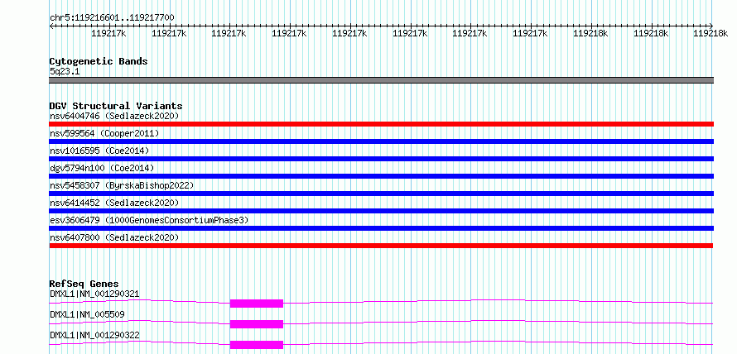Open nsv6404746 (Sedlazeck2020) variant label
This screenshot has height=354, width=737.
pos(114,116)
